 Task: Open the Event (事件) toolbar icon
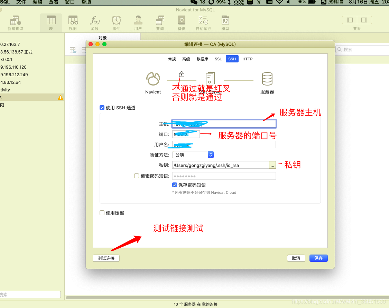(116, 23)
